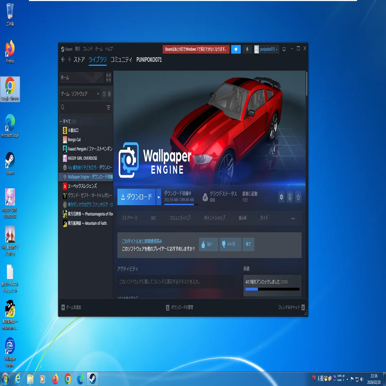Open the コミュニティハブ link

(x=180, y=218)
